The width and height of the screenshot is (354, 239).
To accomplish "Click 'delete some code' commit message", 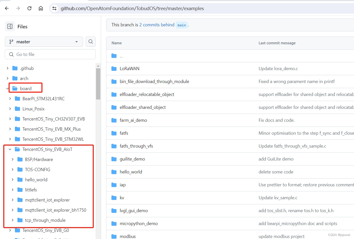I will 276,172.
